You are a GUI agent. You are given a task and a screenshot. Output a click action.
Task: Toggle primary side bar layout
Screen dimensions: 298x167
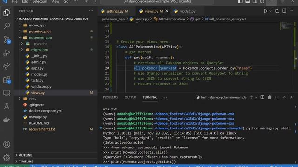pos(240,1)
